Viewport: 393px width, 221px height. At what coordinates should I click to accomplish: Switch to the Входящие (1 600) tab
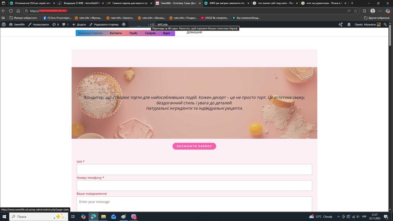(81, 3)
